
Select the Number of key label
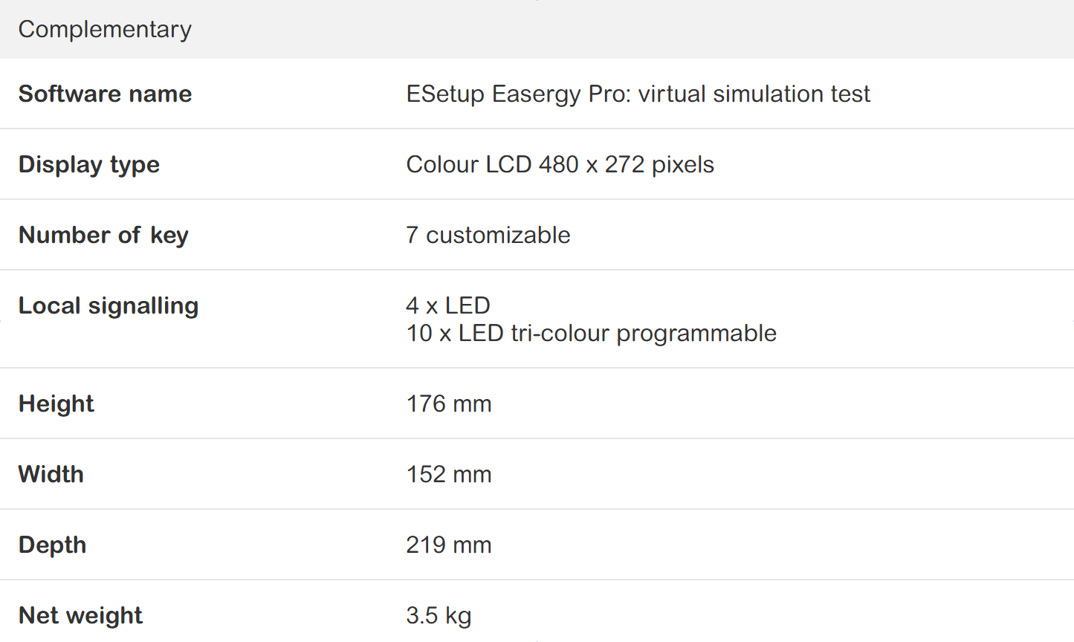tap(103, 236)
